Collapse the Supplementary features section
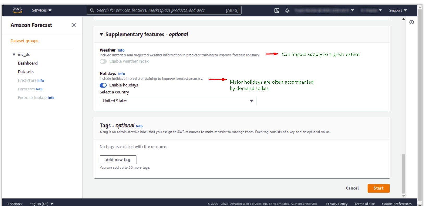 click(101, 34)
